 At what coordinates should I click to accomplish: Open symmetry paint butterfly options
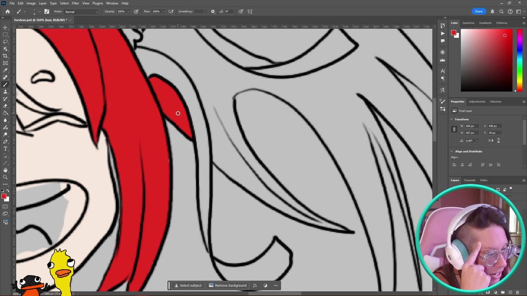click(x=250, y=12)
